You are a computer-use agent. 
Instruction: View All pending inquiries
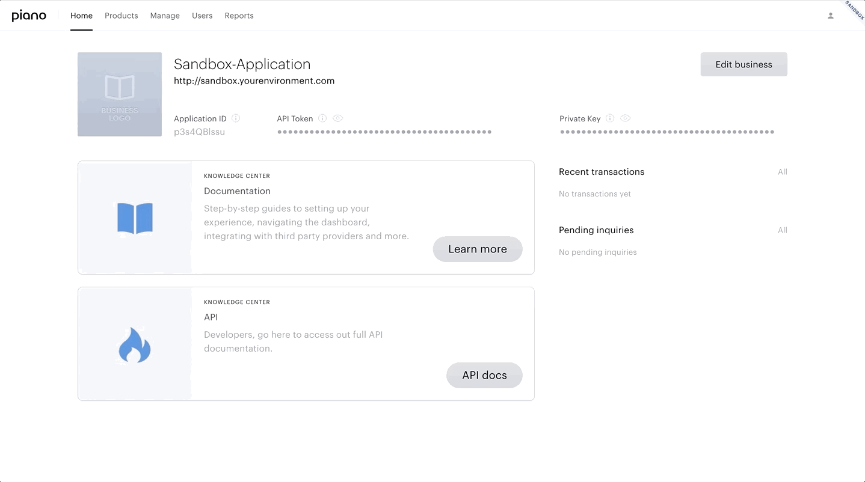pos(782,230)
